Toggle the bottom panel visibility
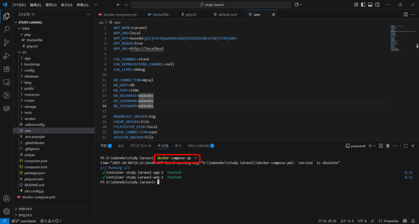Viewport: 419px width, 224px height. point(370,5)
